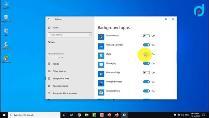Click the App permissions label
Viewport: 209px width, 118px height.
point(56,54)
